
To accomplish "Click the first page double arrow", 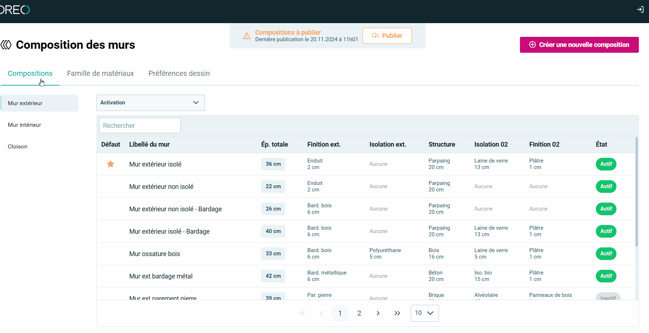I will point(302,313).
